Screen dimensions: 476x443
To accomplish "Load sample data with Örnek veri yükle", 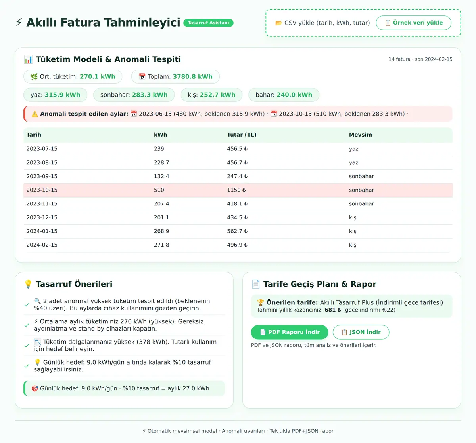I will pyautogui.click(x=414, y=23).
